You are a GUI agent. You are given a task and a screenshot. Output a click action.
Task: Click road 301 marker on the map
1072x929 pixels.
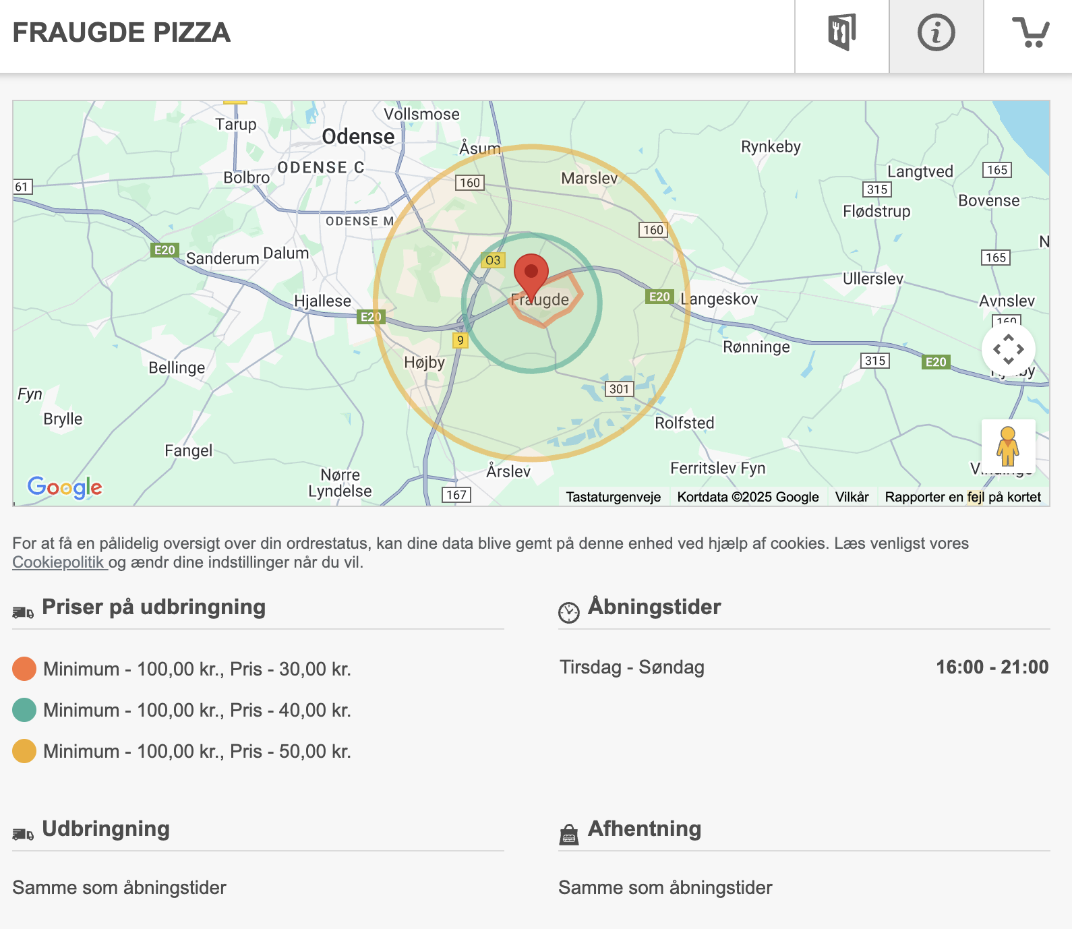[619, 388]
